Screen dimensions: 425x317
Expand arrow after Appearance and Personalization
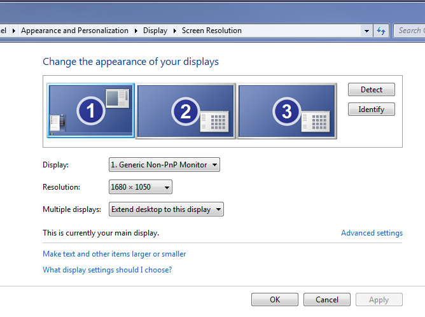136,31
